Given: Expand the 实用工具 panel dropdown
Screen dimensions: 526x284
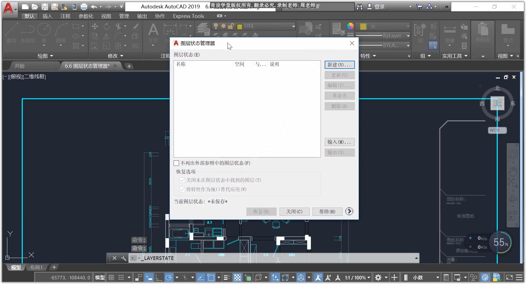Looking at the screenshot, I should tap(455, 56).
